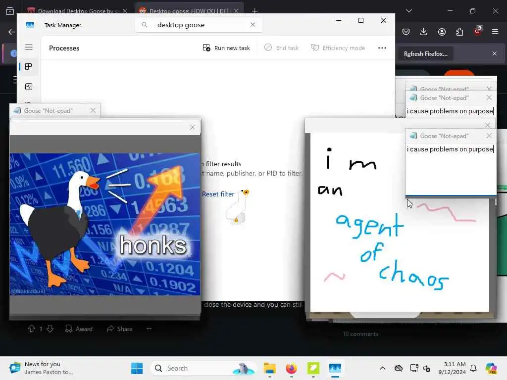Screen dimensions: 507x380
Task: Switch to Desktop goose HOW DO I DEL tab
Action: (189, 10)
